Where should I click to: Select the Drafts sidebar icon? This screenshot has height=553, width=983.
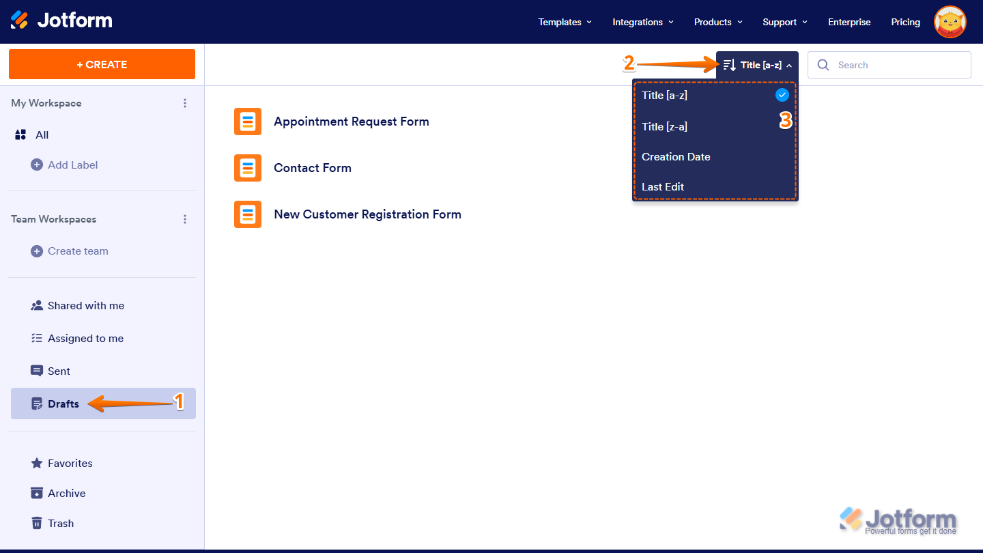pos(38,403)
